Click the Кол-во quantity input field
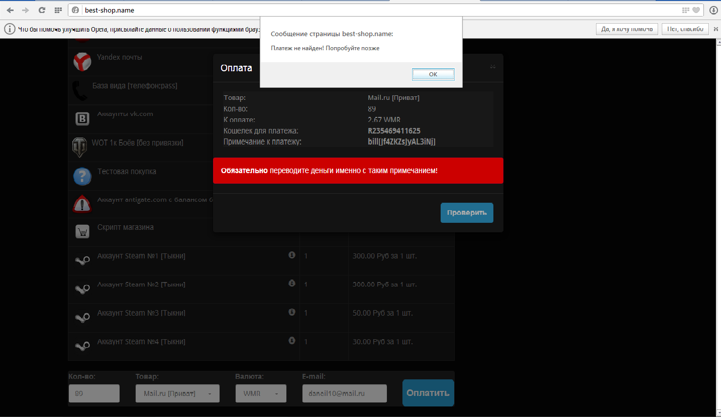Screen dimensions: 721x417 click(94, 393)
